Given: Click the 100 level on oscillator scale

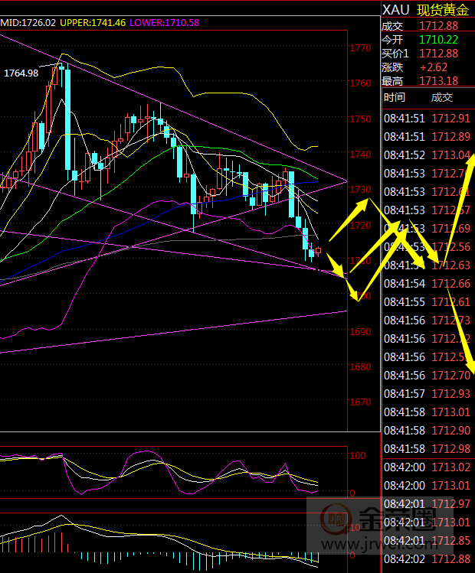Looking at the screenshot, I should tap(358, 456).
